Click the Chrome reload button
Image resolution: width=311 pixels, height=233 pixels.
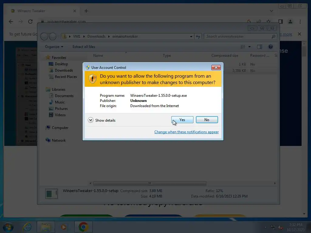tap(30, 22)
